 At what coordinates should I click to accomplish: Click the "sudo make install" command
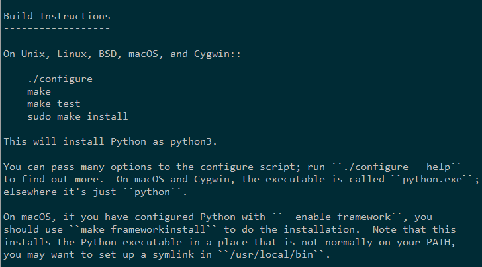77,116
